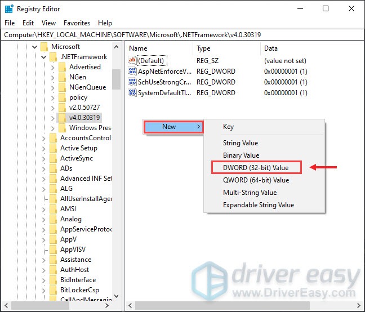Expand the policy key
Viewport: 365px width, 312px height.
[x=53, y=98]
